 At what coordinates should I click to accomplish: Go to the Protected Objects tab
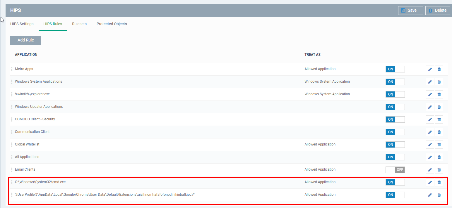(x=112, y=24)
